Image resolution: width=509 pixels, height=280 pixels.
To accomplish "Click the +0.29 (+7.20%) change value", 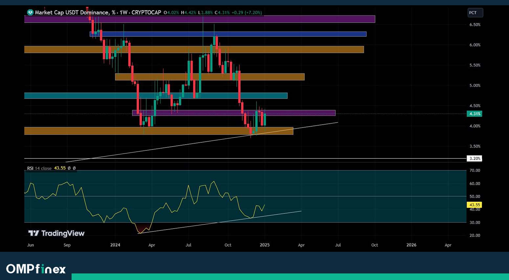I will click(247, 13).
